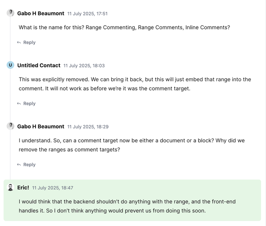266x226 pixels.
Task: Click the "11 July 2025, 18:03" timestamp
Action: pos(84,66)
